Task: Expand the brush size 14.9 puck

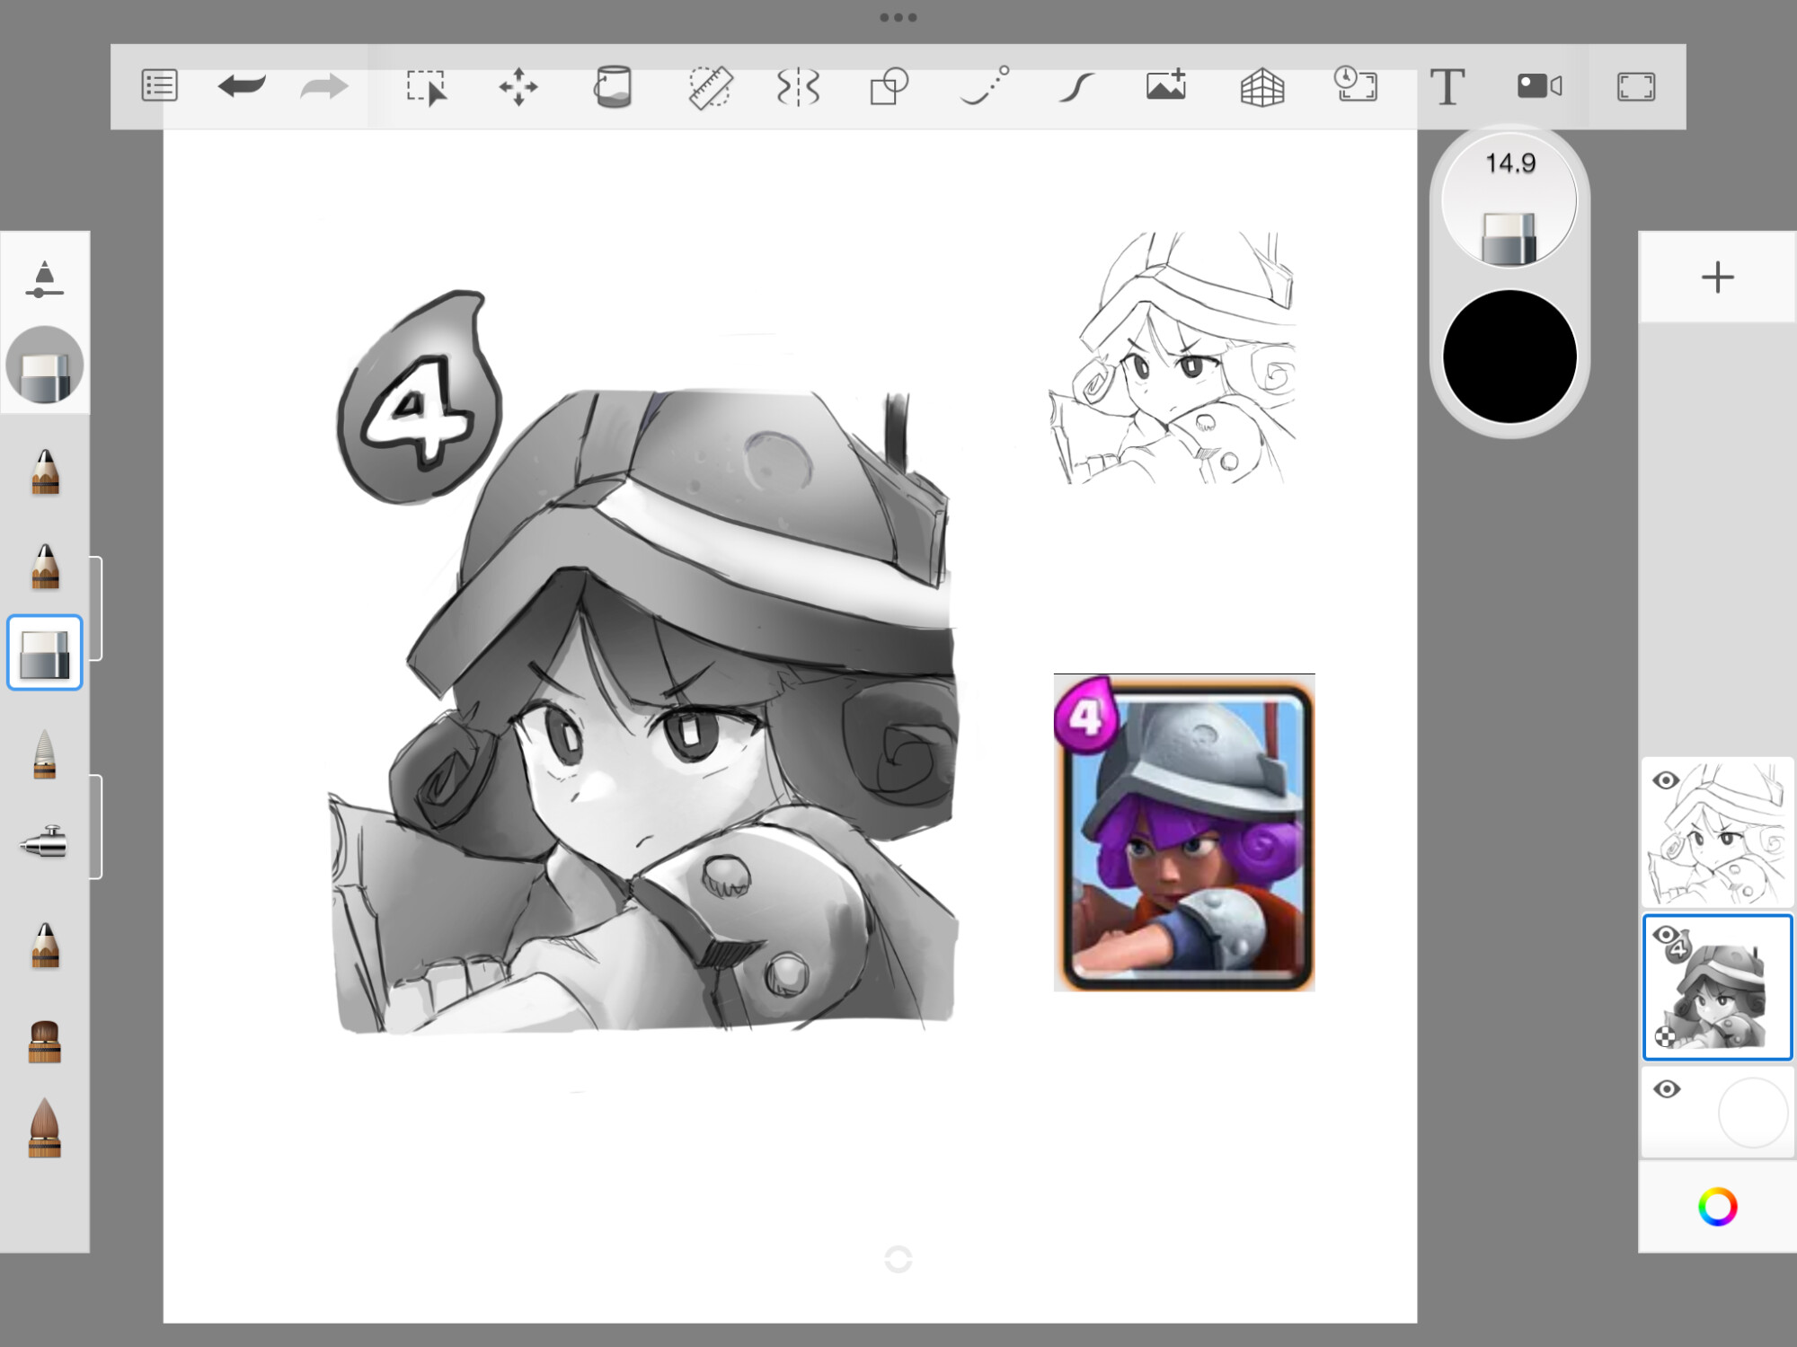Action: [1509, 199]
